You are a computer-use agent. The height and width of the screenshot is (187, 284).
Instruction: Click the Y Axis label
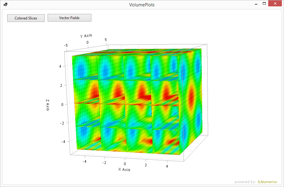pos(86,36)
